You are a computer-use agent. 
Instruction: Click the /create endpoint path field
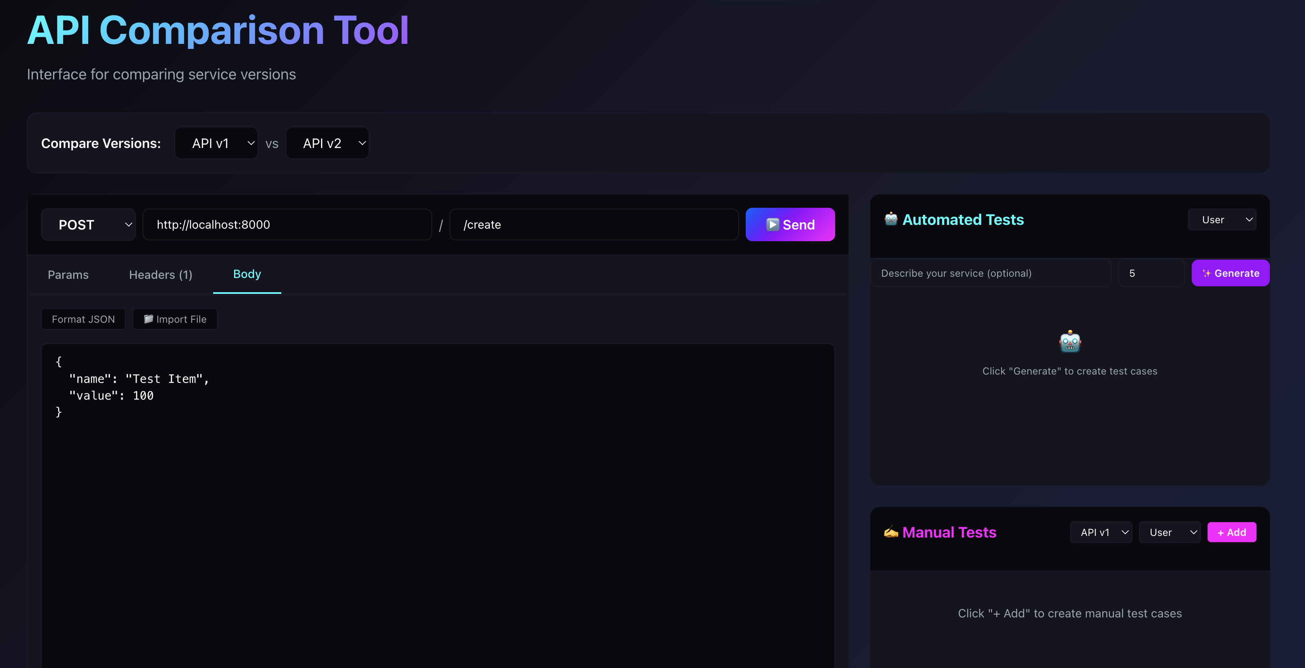point(593,224)
